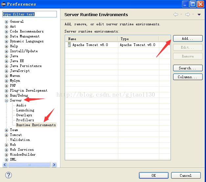Expand the Maven tree node

click(7, 76)
